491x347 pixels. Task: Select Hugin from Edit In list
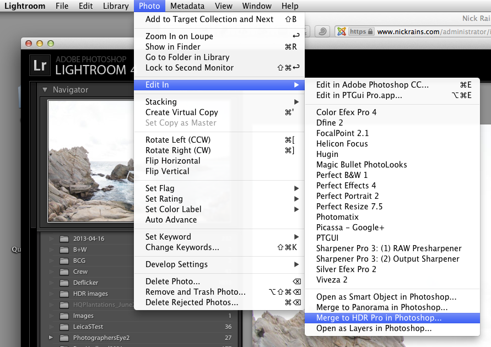click(x=392, y=154)
